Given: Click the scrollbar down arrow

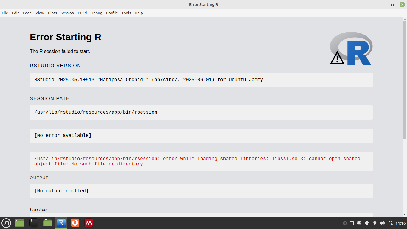Looking at the screenshot, I should (x=405, y=214).
